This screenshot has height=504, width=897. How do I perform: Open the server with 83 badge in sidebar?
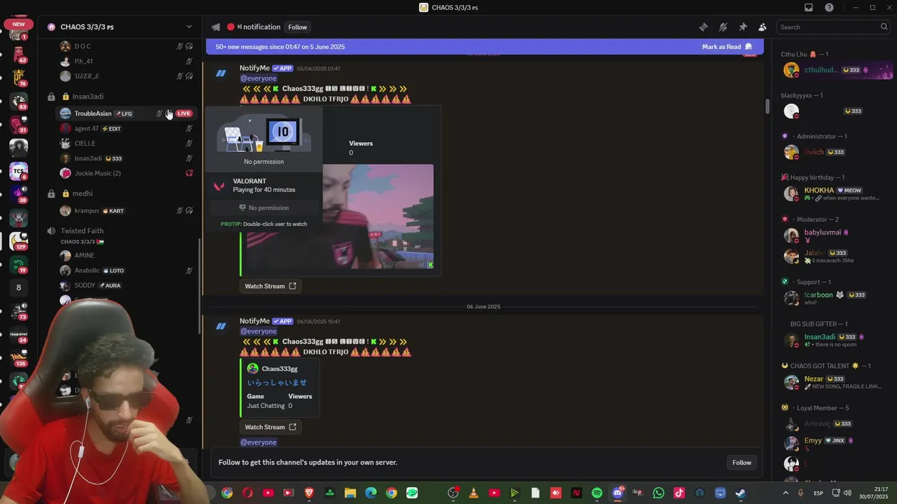click(19, 101)
